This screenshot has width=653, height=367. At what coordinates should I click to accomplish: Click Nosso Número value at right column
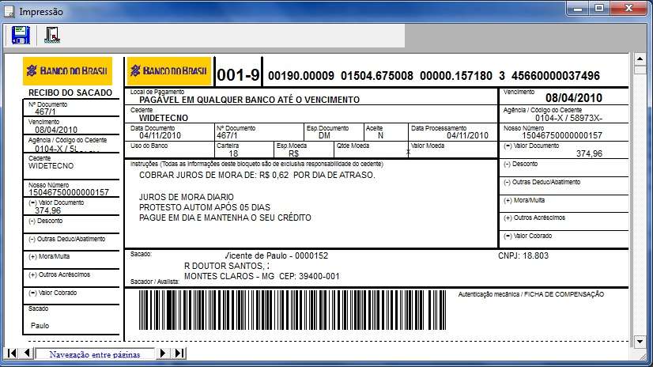click(x=562, y=135)
